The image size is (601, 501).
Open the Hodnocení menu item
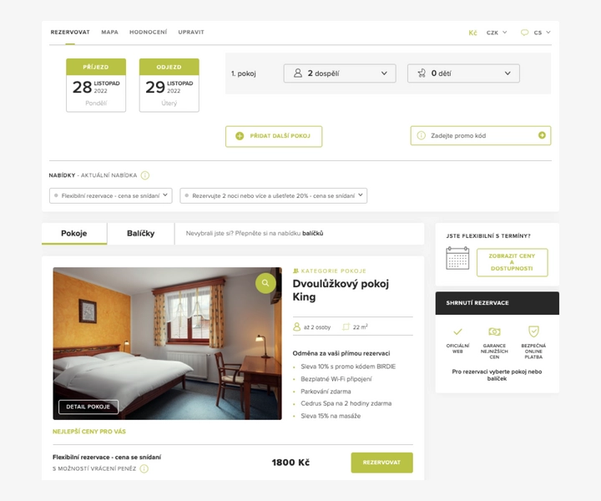[148, 33]
